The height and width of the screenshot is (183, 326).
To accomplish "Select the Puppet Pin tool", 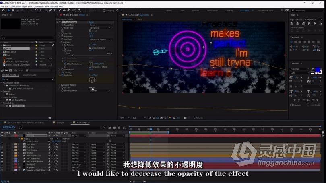I will (79, 10).
